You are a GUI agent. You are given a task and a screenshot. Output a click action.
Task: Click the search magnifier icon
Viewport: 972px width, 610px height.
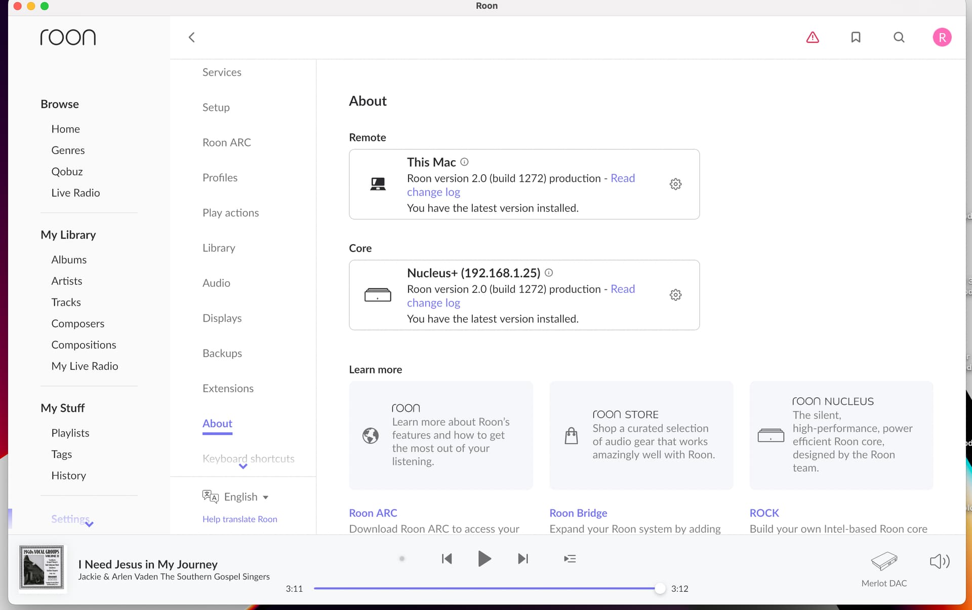pyautogui.click(x=899, y=37)
